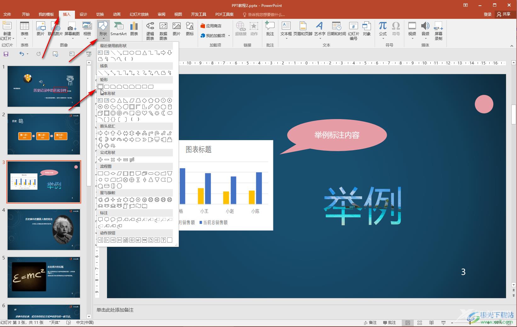Select the scribble line shape under 线条
The image size is (517, 327).
point(170,73)
